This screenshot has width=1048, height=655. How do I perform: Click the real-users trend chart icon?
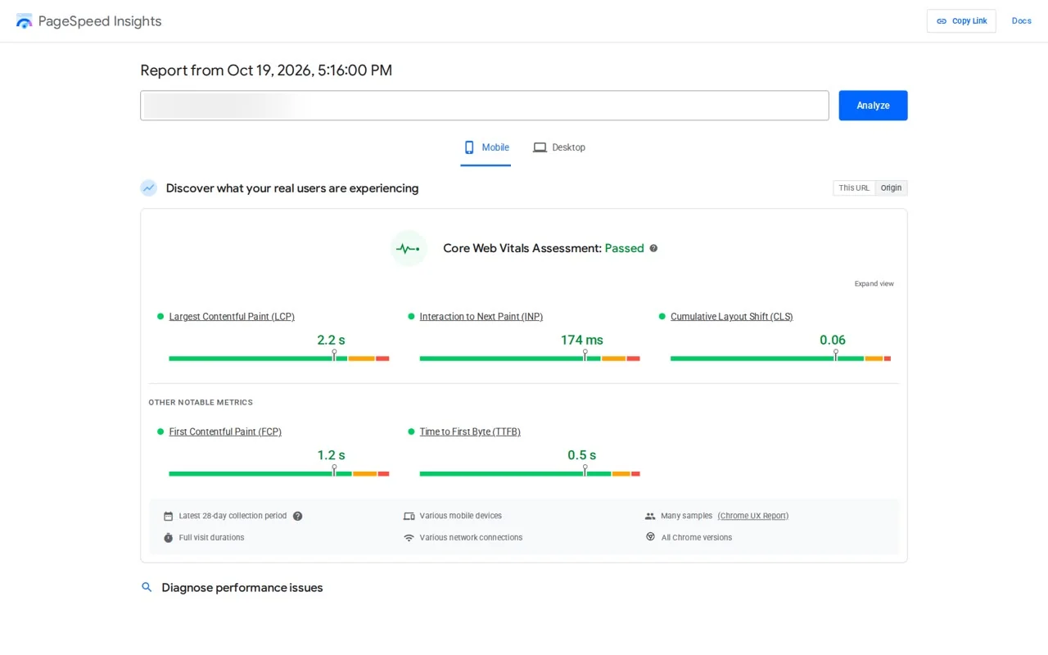[148, 188]
